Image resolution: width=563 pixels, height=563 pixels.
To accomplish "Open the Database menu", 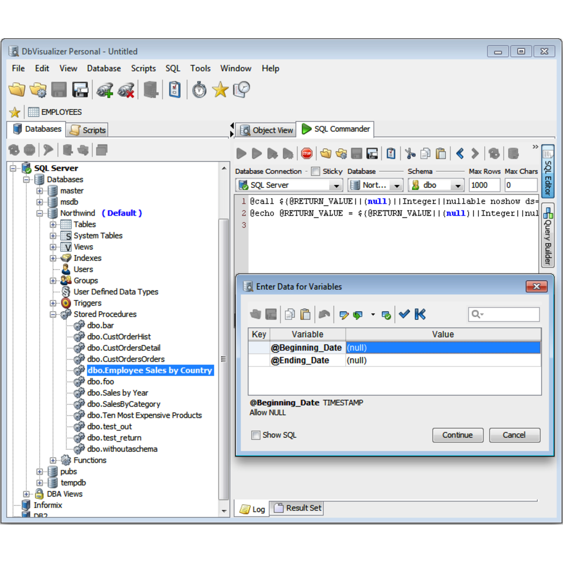I will click(104, 69).
